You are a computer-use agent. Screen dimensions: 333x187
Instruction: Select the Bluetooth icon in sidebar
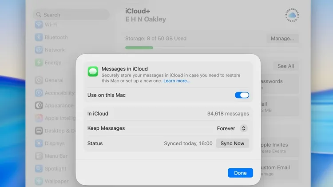click(x=39, y=37)
